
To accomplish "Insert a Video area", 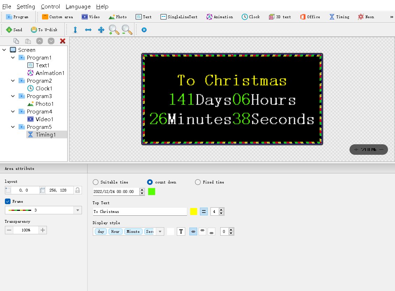I will (x=91, y=17).
